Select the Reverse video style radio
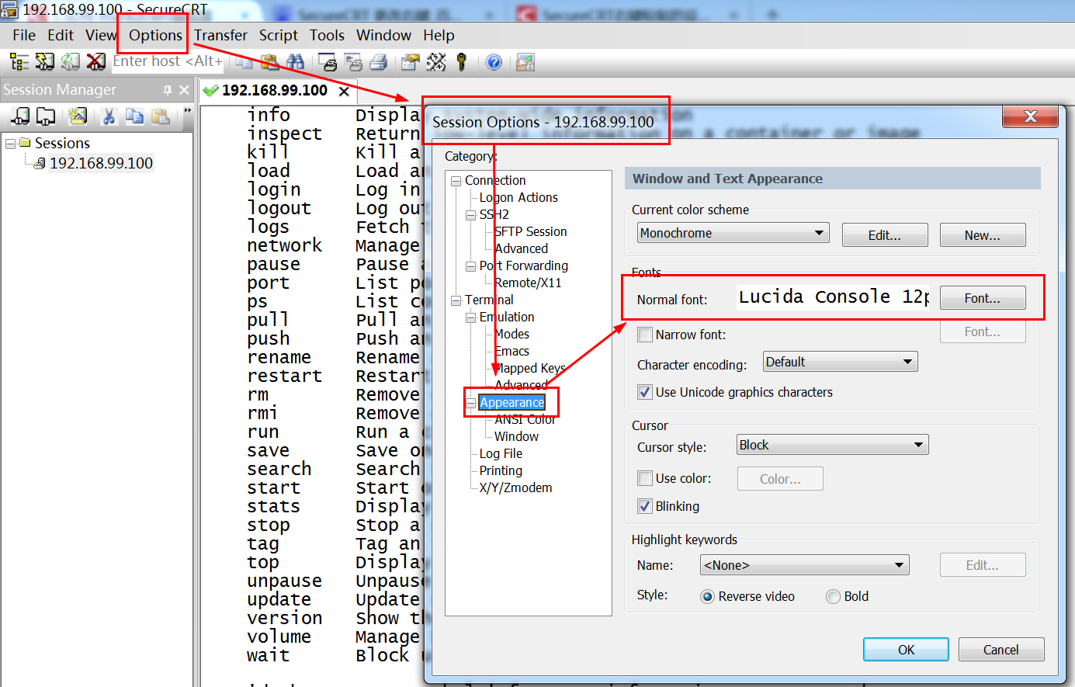Image resolution: width=1075 pixels, height=687 pixels. [707, 596]
